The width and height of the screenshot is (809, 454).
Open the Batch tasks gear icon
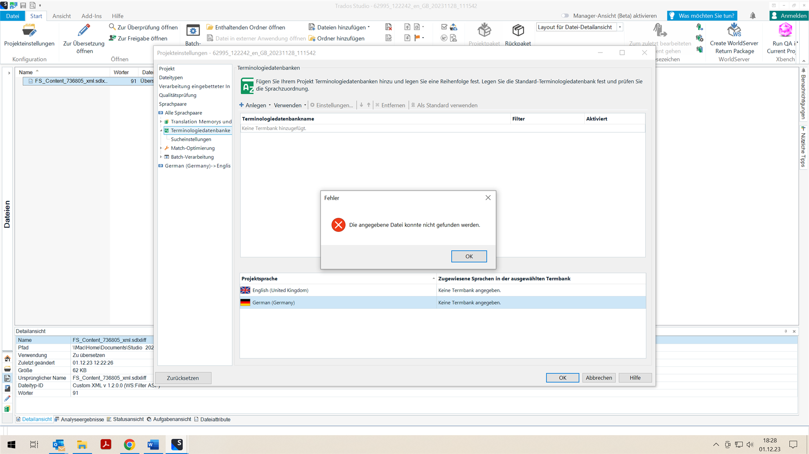[x=193, y=31]
